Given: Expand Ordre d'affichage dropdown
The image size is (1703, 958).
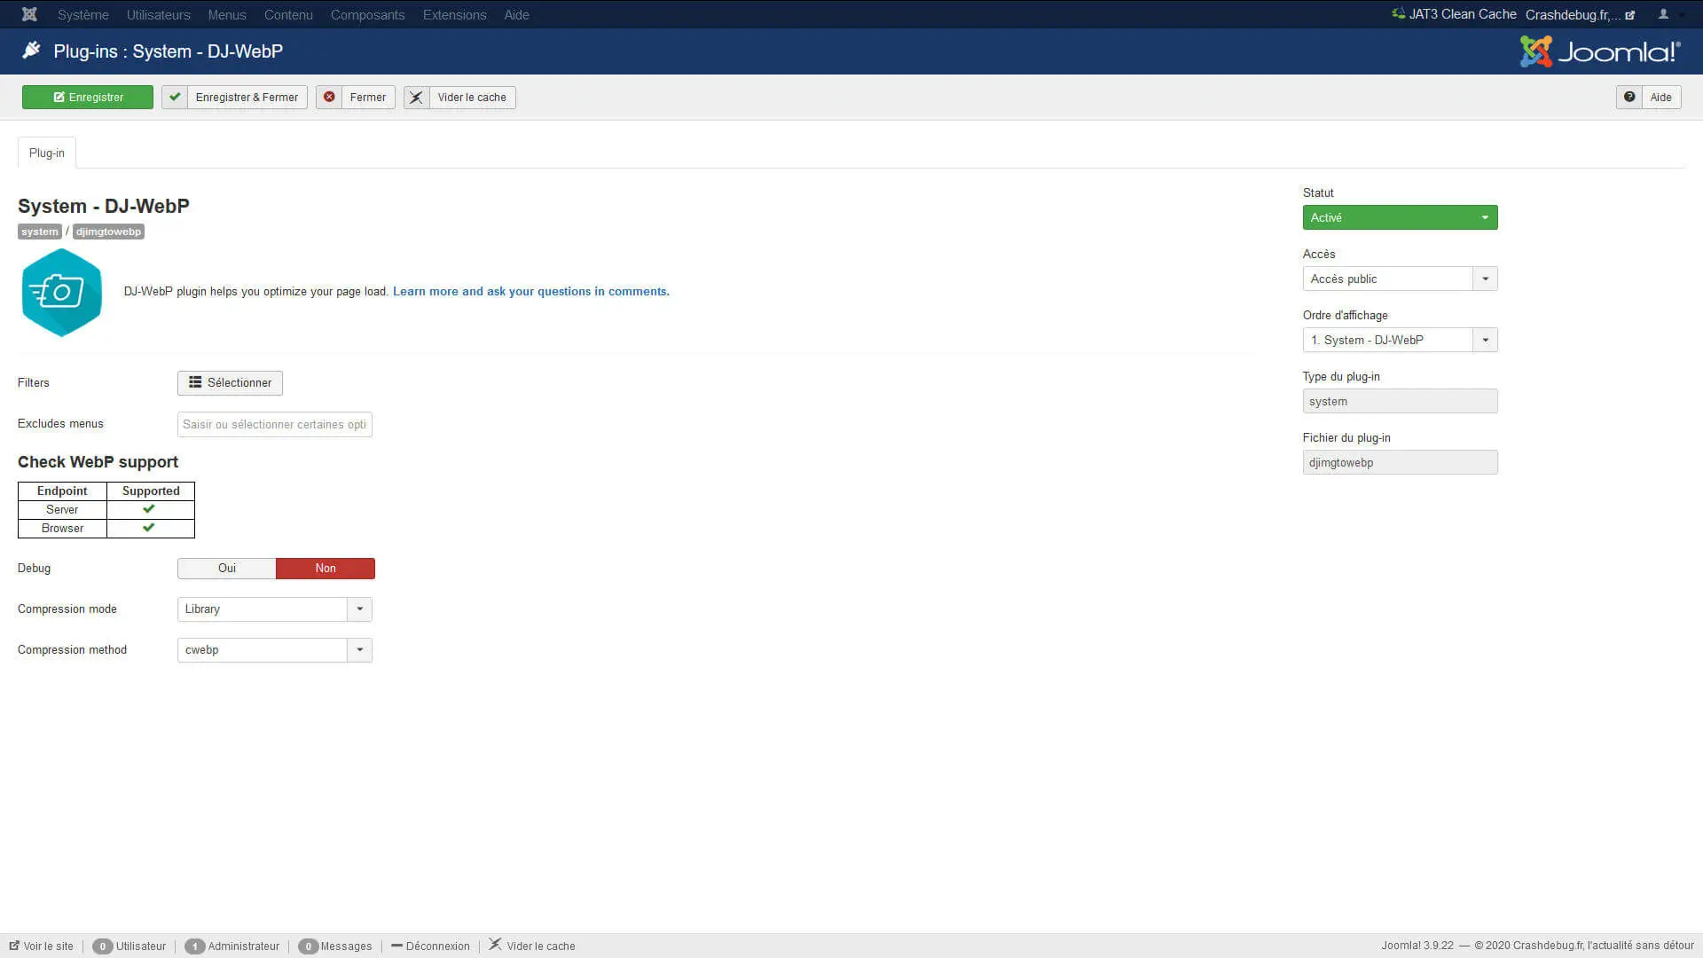Looking at the screenshot, I should pos(1400,340).
